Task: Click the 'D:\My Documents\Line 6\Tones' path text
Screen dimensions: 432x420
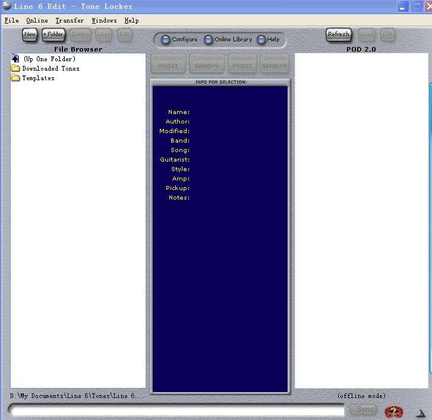Action: click(x=77, y=396)
